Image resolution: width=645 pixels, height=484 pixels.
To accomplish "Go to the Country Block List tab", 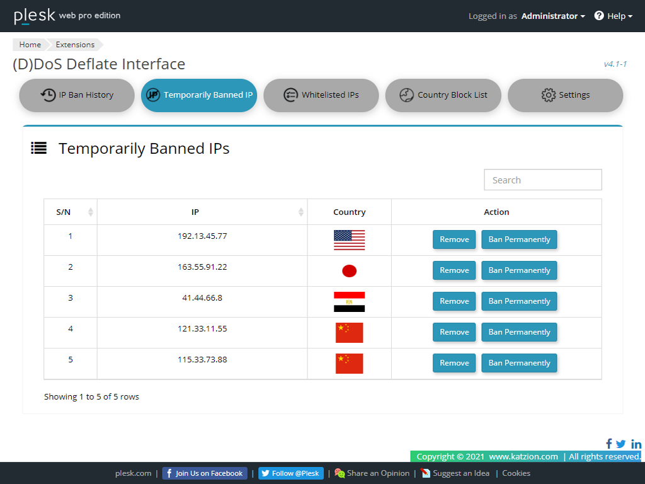I will coord(443,95).
